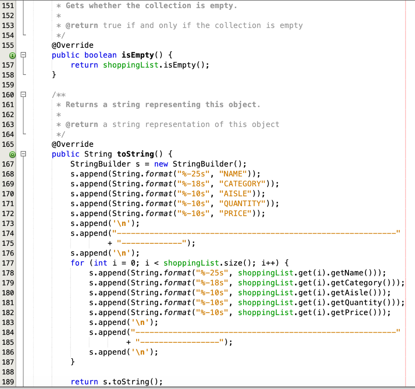Click the for keyword on line 177
This screenshot has width=415, height=389.
[77, 263]
